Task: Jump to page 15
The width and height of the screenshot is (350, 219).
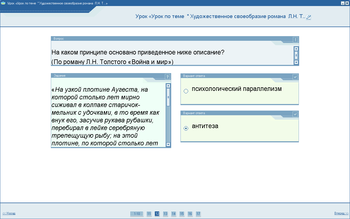Action: pos(182,214)
